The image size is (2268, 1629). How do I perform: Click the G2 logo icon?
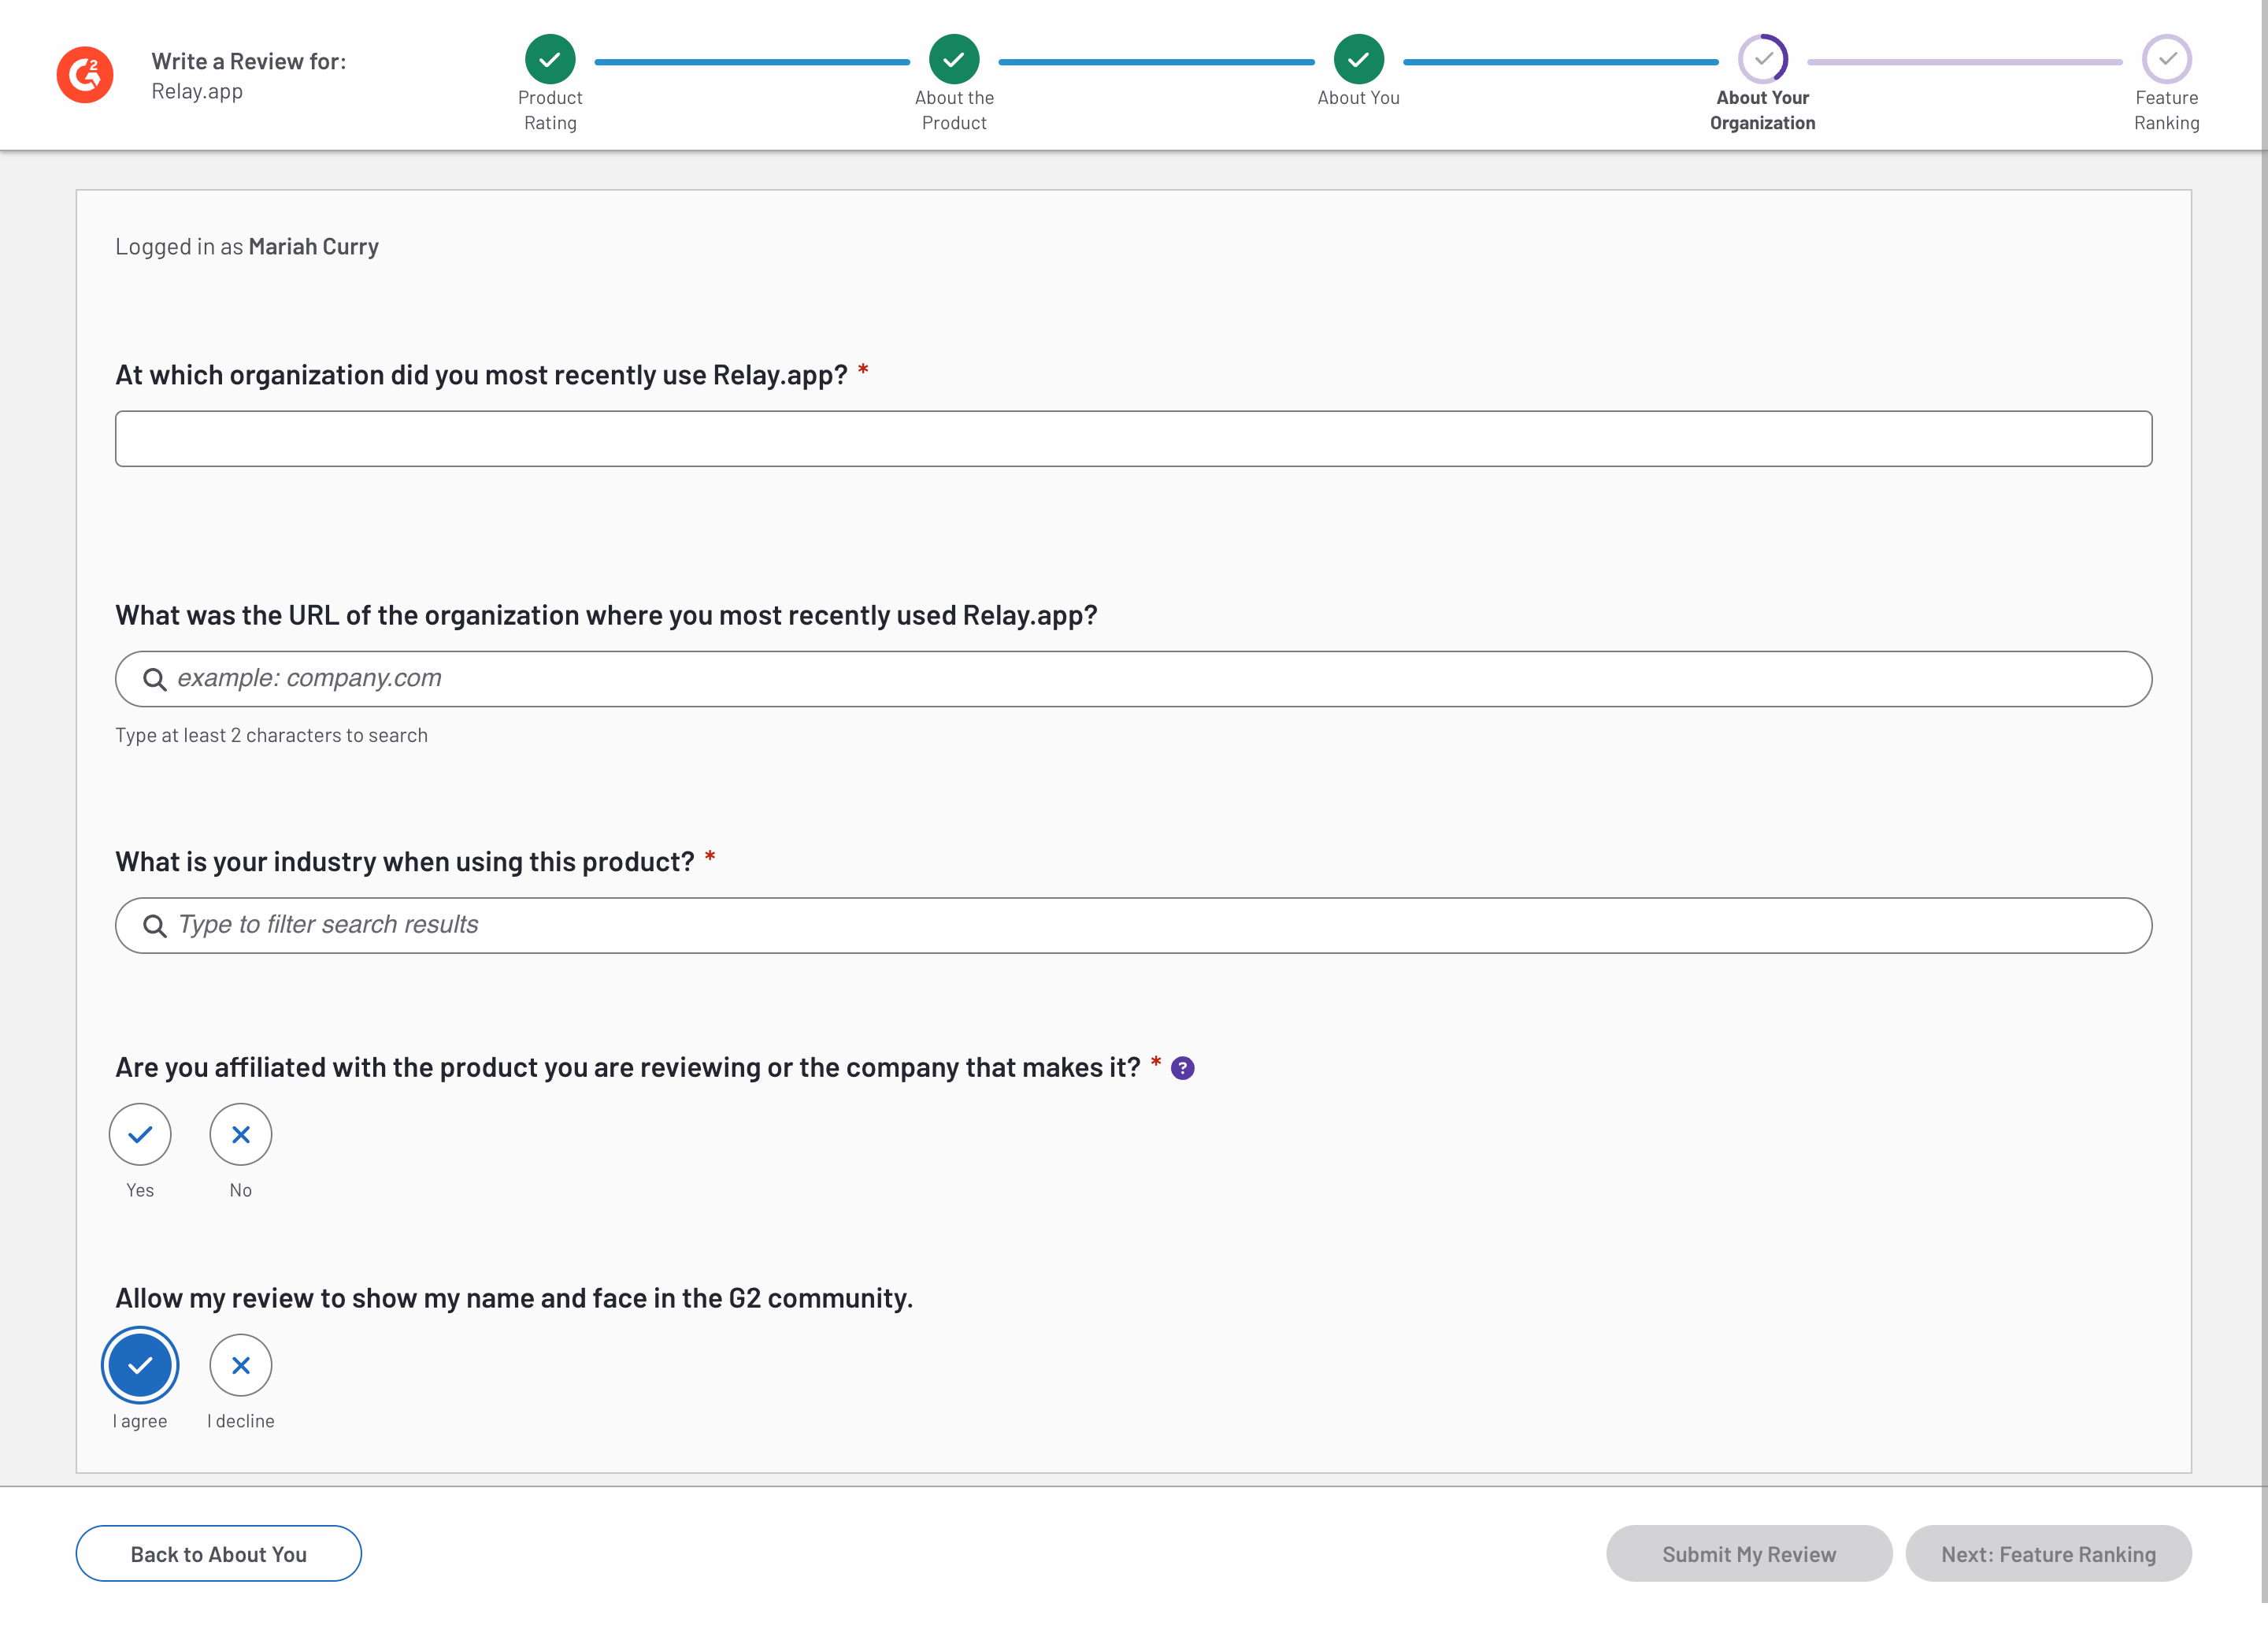[x=85, y=75]
